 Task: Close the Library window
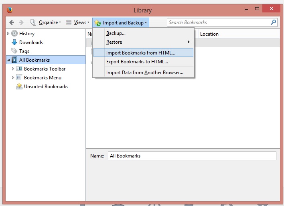271,8
